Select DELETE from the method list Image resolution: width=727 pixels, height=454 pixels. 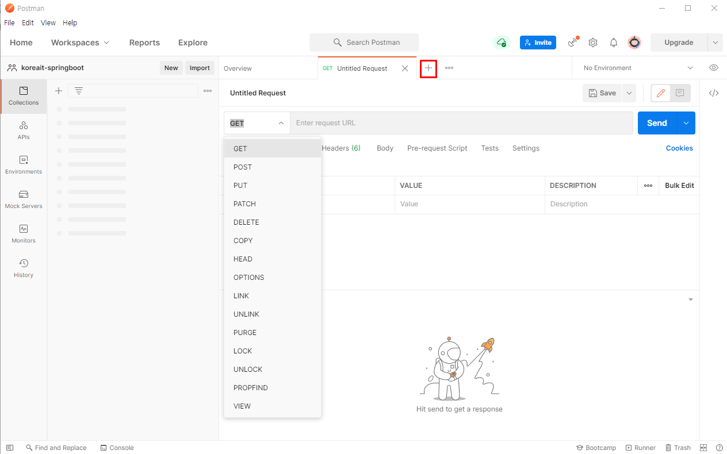[x=273, y=222]
